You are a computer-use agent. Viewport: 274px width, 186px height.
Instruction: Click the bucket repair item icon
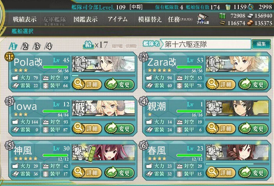pyautogui.click(x=227, y=7)
